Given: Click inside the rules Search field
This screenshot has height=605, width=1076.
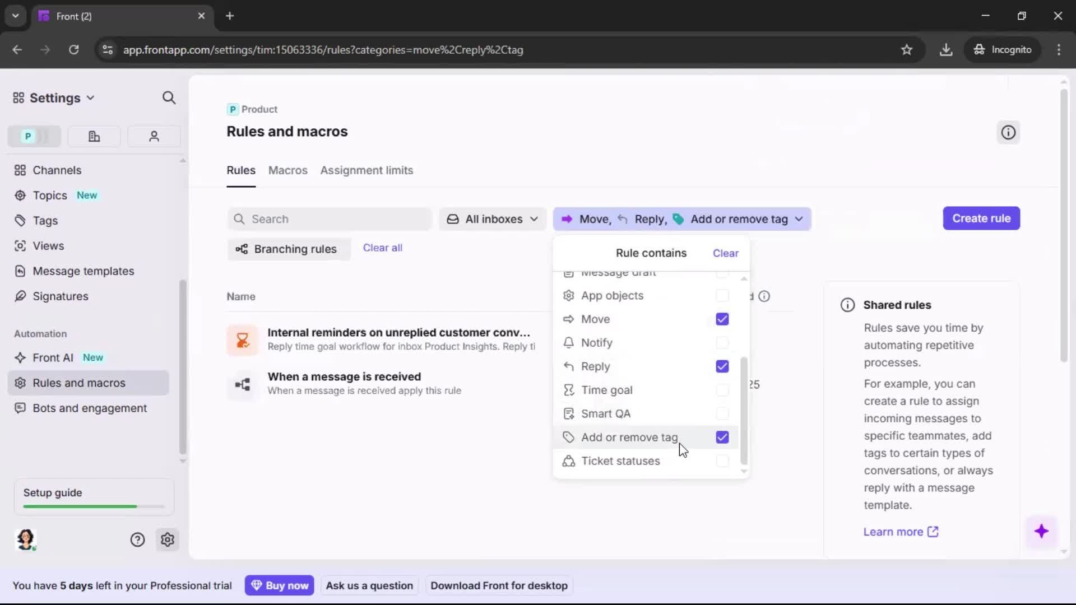Looking at the screenshot, I should [x=330, y=219].
